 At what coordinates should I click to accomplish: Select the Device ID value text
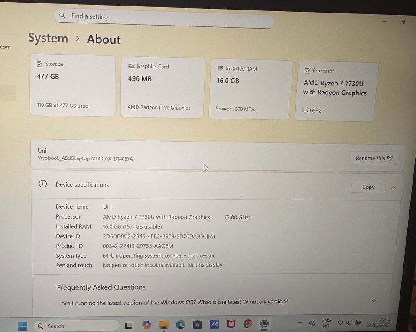[159, 236]
